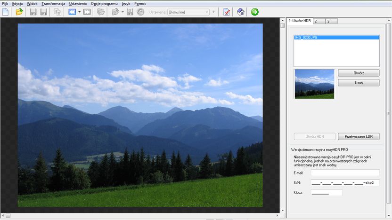
Task: Click the Usuń button
Action: coord(359,83)
